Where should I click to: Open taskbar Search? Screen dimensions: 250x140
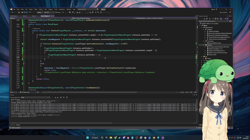coord(95,138)
